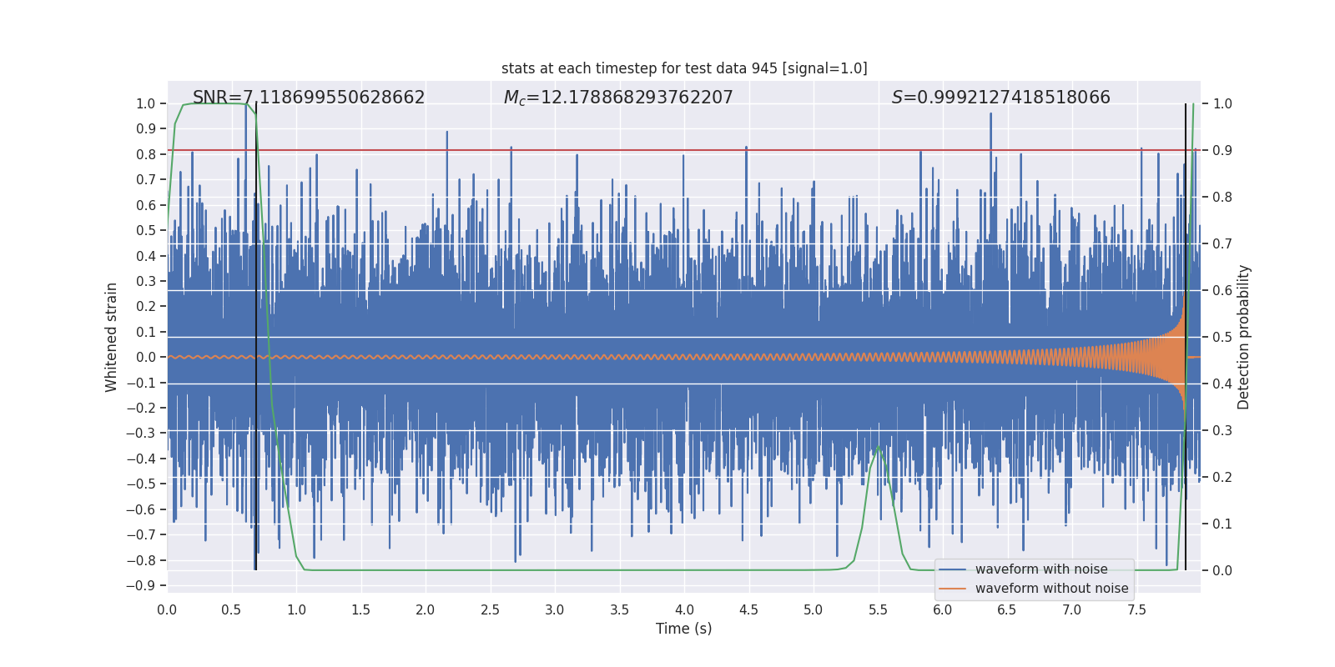Click Detection probability tick label 0.1
Image resolution: width=1335 pixels, height=667 pixels.
point(1222,524)
